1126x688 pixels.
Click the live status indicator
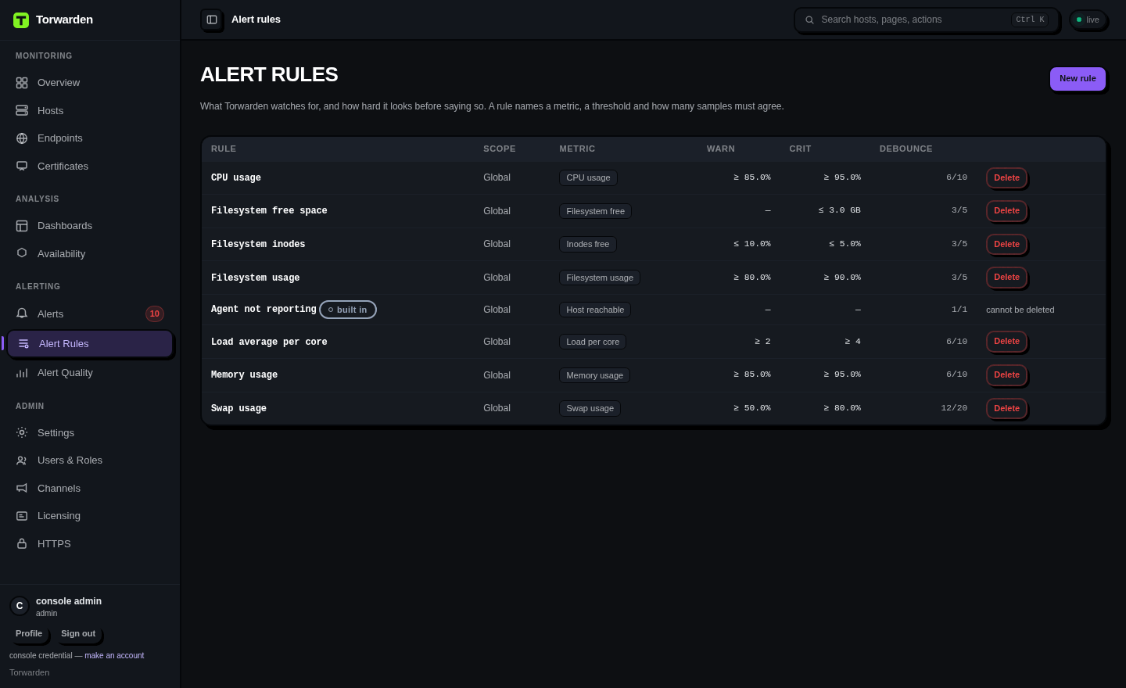point(1088,20)
